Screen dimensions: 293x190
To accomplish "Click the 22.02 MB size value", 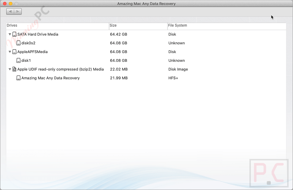I will (x=119, y=69).
